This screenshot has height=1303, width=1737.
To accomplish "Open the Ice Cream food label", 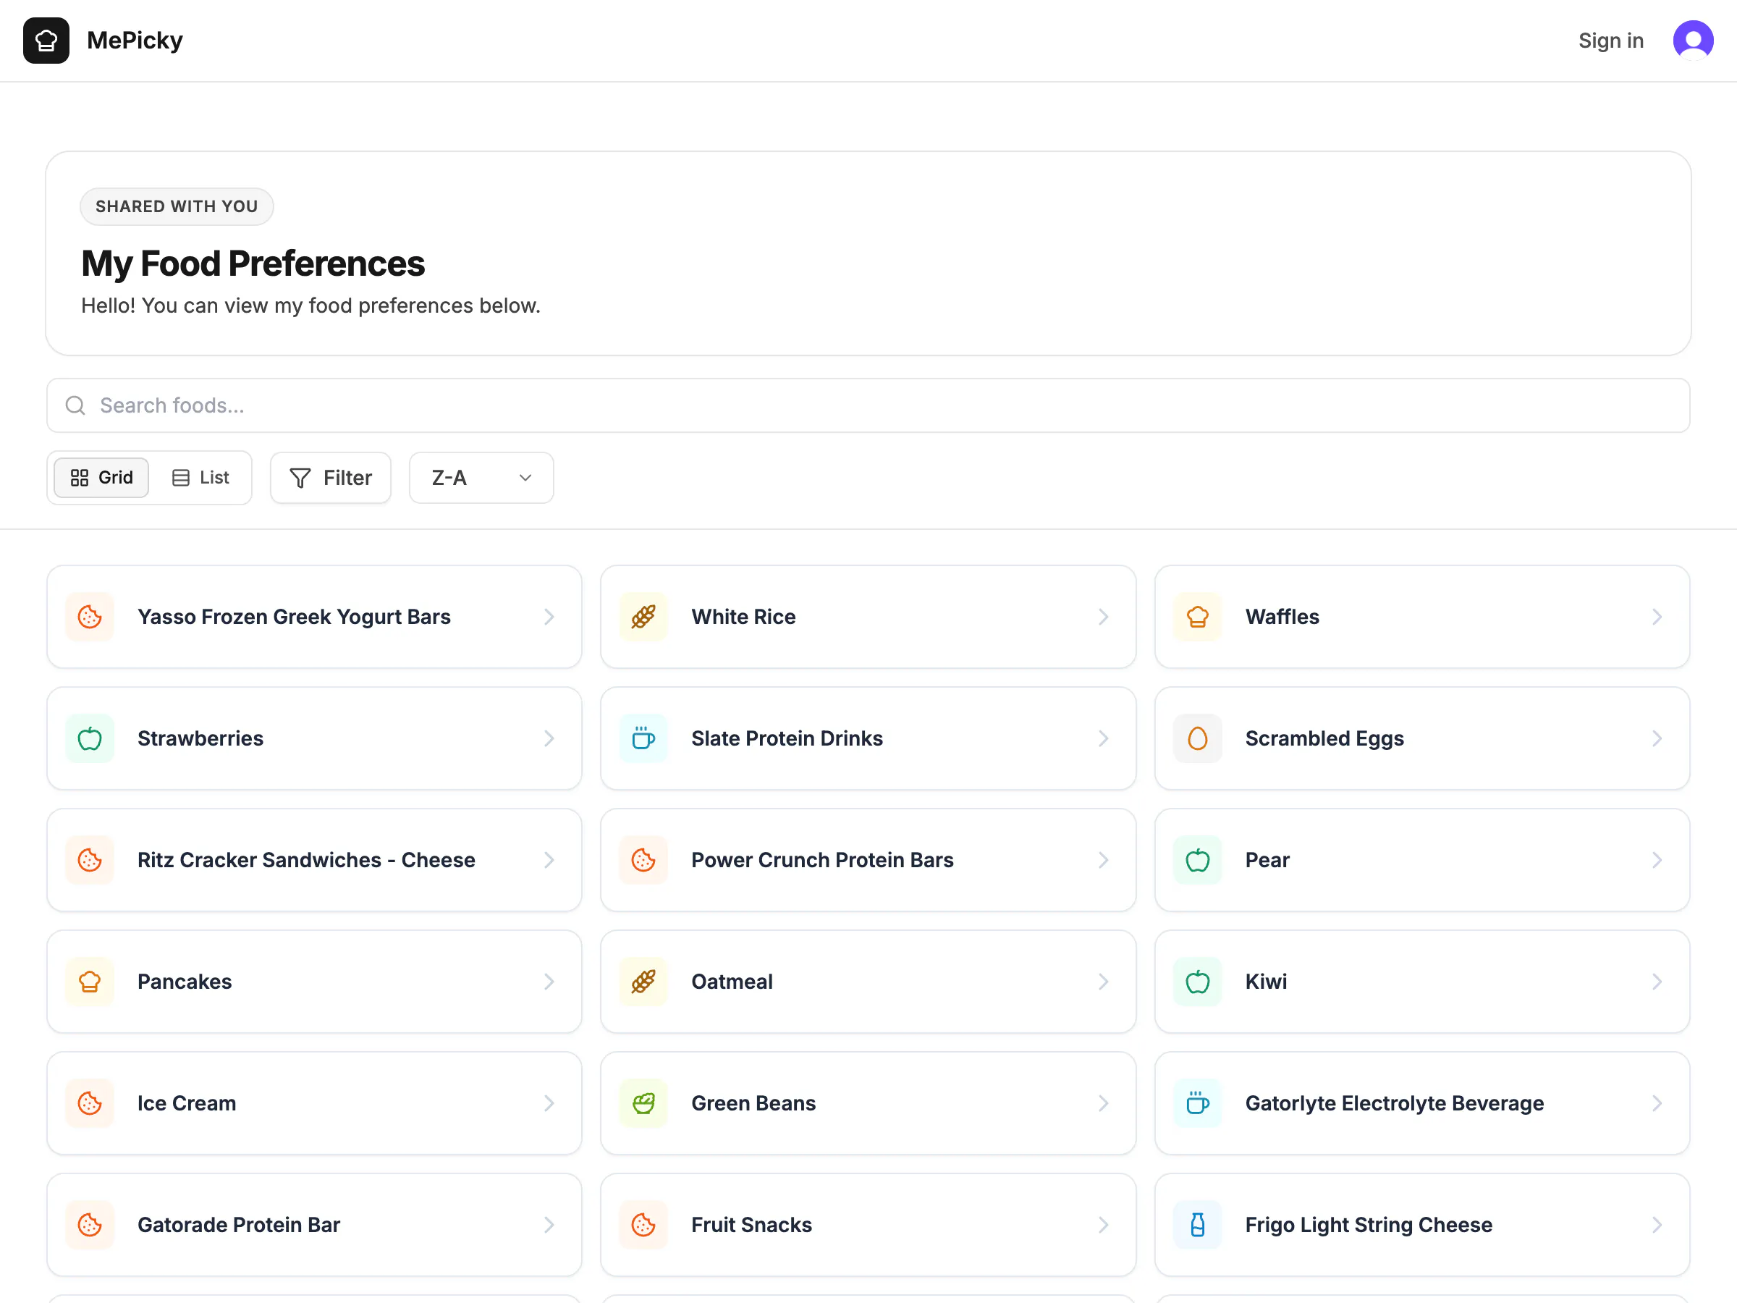I will pyautogui.click(x=187, y=1103).
